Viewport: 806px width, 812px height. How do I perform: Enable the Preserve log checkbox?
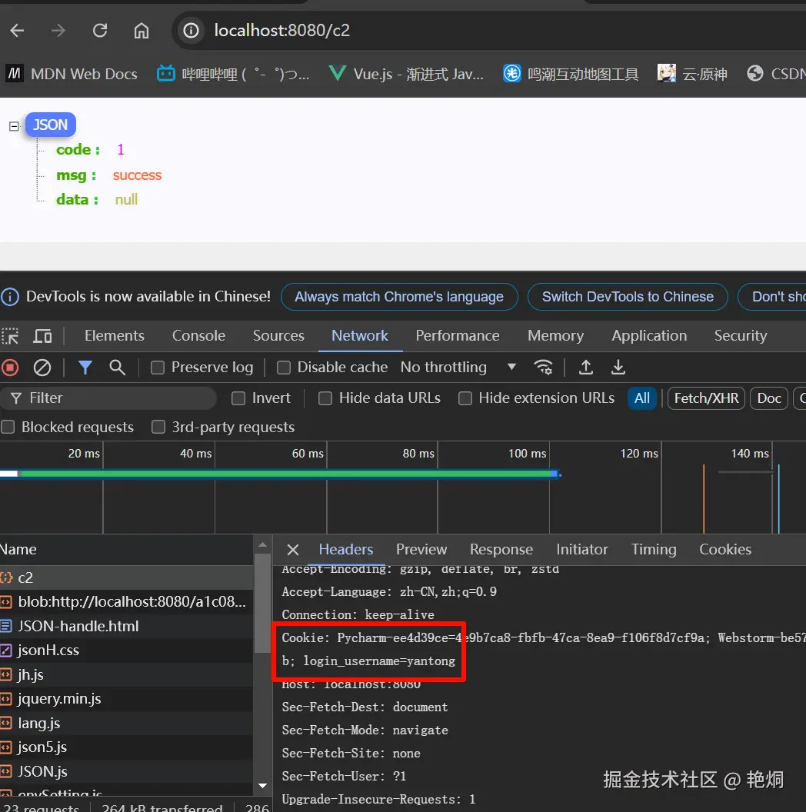(x=158, y=368)
